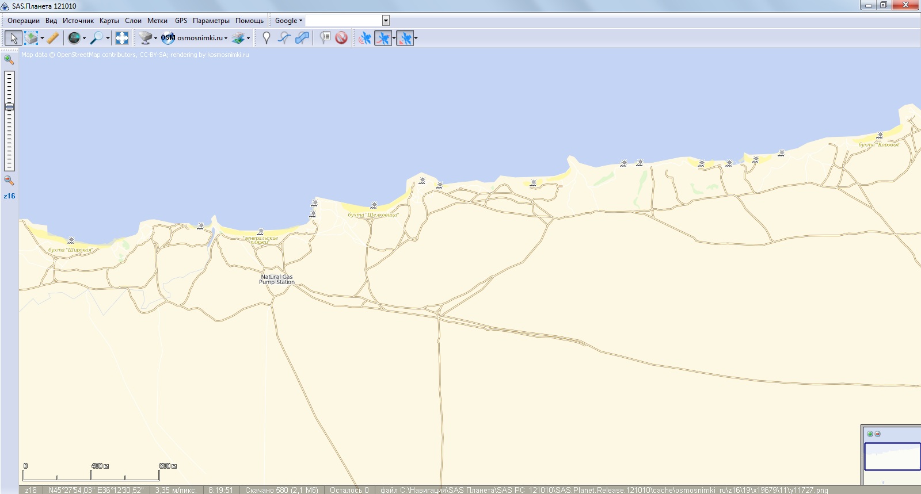Click the full screen map icon
Image resolution: width=921 pixels, height=494 pixels.
click(x=122, y=38)
